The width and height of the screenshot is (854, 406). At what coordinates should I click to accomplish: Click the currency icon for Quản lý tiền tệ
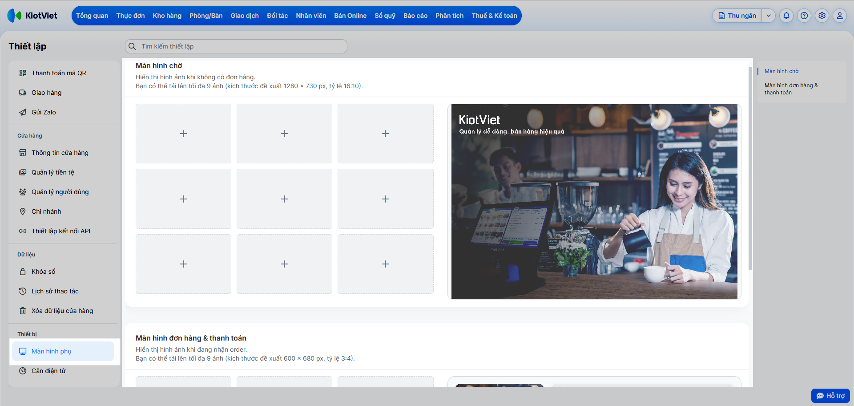[23, 172]
